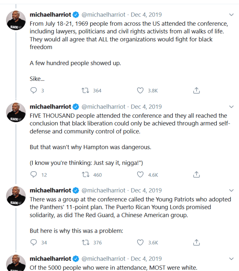Viewport: 239px width, 271px height.
Task: Expand the 'MOST were white' tweet's options chevron
Action: pyautogui.click(x=231, y=259)
